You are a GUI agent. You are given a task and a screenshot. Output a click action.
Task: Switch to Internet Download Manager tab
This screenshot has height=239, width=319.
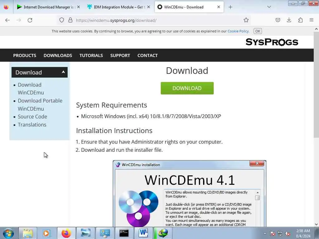pyautogui.click(x=48, y=7)
